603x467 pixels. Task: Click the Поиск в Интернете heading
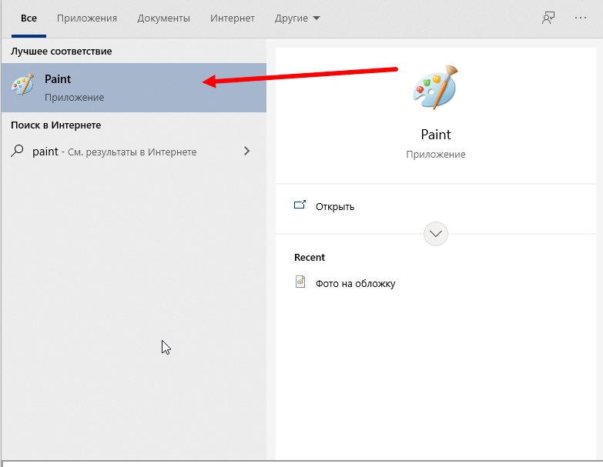click(x=55, y=125)
